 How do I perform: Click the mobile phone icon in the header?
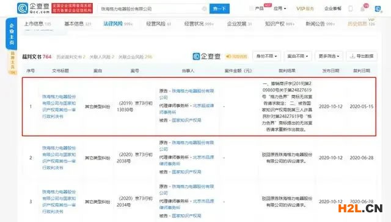[x=350, y=9]
